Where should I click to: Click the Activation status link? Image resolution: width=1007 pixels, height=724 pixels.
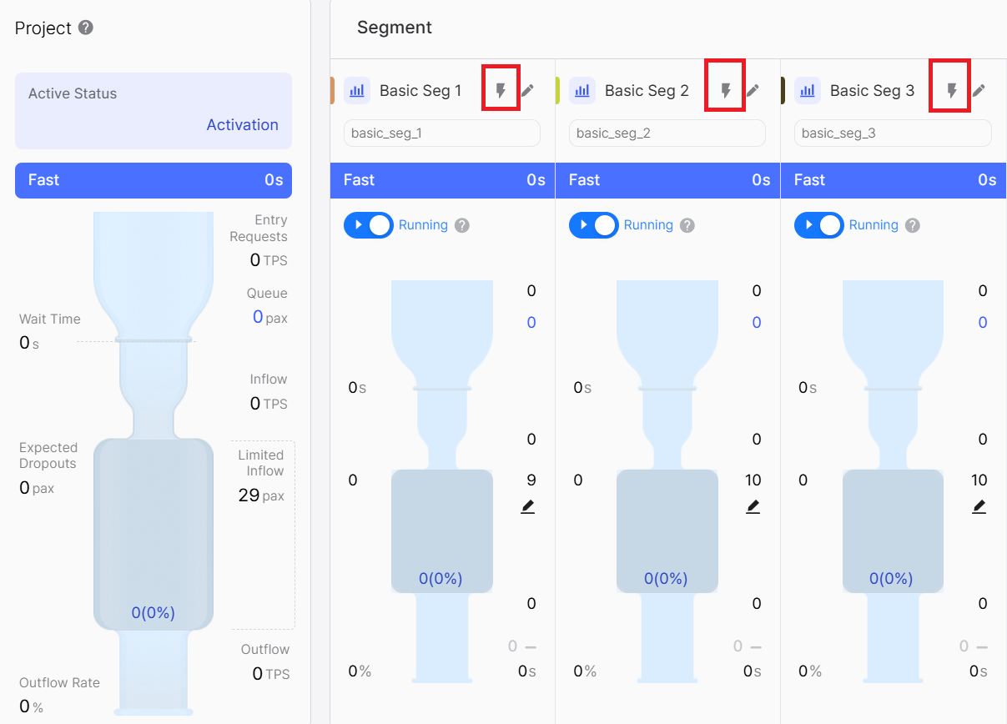coord(242,124)
